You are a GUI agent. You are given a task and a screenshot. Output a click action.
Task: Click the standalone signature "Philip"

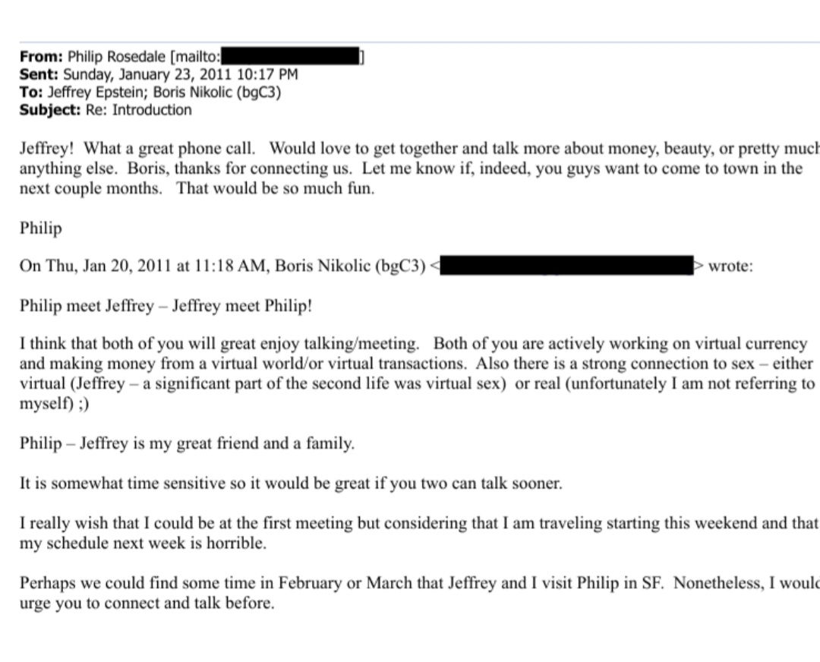coord(41,228)
